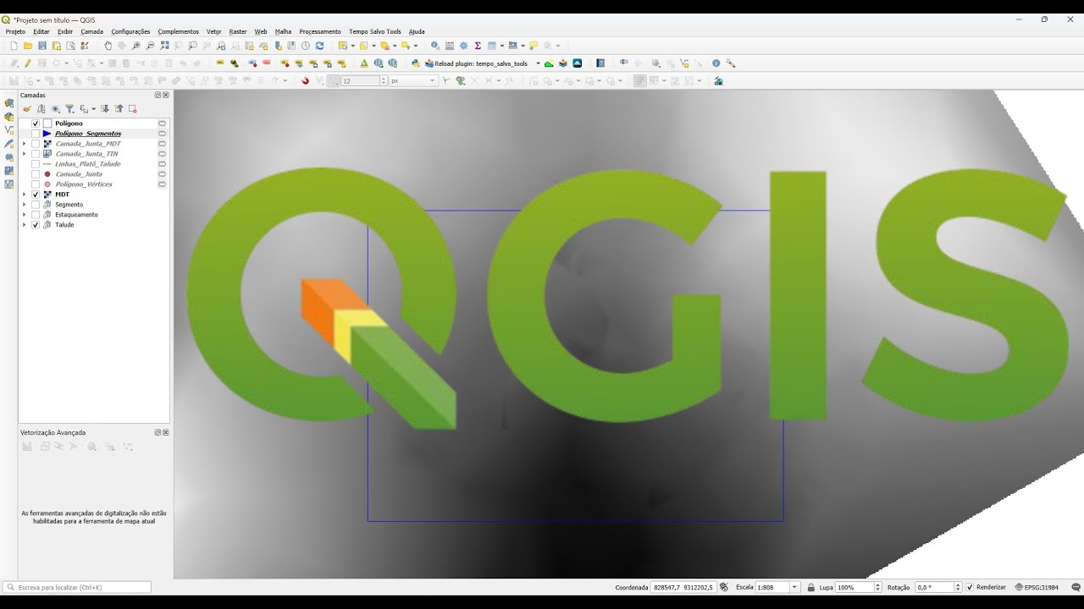The height and width of the screenshot is (609, 1084).
Task: Open the Python console icon
Action: 416,63
